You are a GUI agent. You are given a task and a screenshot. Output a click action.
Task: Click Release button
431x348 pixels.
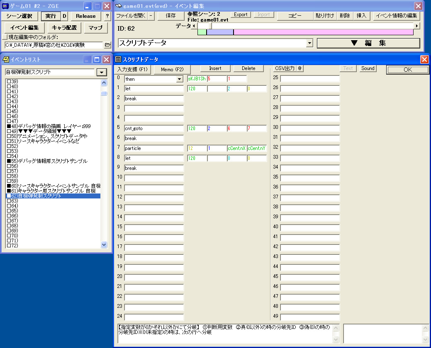click(86, 16)
